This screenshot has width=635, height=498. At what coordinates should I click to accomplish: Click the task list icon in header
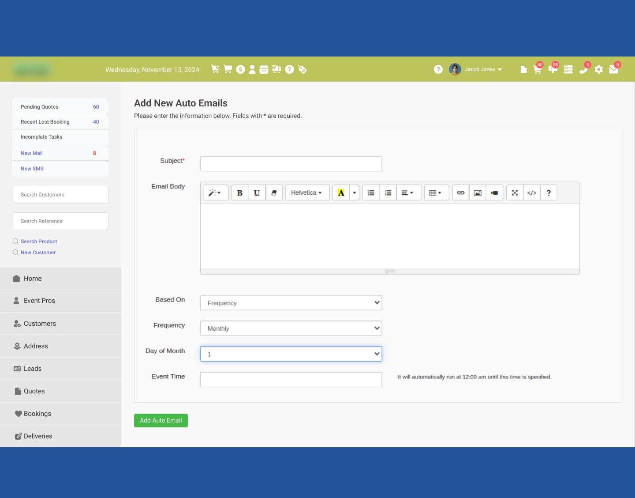(568, 69)
